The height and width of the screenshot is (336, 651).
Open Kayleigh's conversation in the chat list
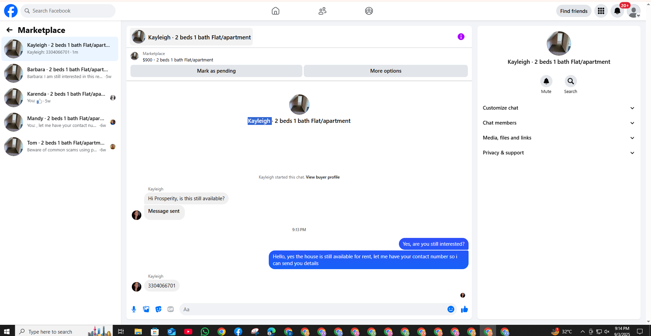click(x=60, y=49)
